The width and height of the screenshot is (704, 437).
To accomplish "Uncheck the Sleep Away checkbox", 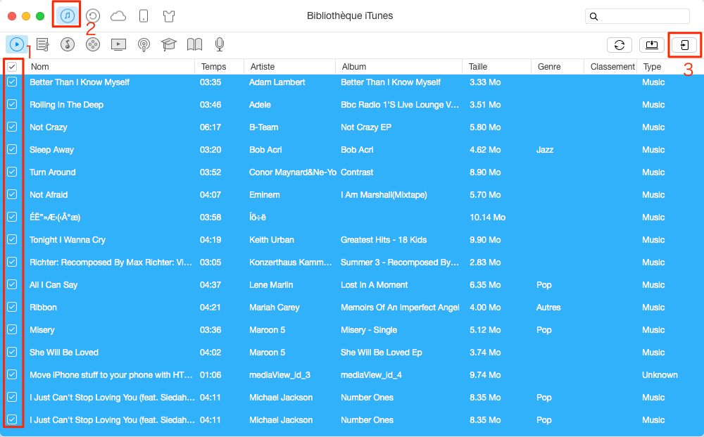I will coord(12,149).
